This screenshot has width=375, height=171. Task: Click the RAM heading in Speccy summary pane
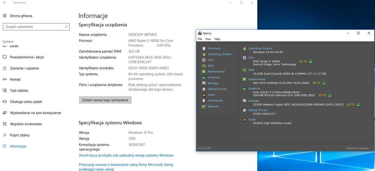[x=251, y=70]
